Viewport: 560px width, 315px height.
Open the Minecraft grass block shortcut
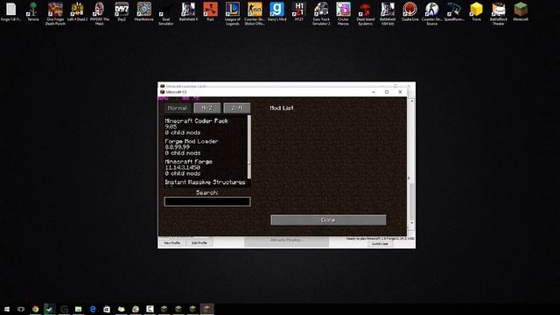[x=521, y=11]
